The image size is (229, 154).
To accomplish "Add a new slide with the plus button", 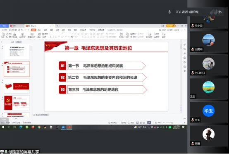I will point(16,119).
